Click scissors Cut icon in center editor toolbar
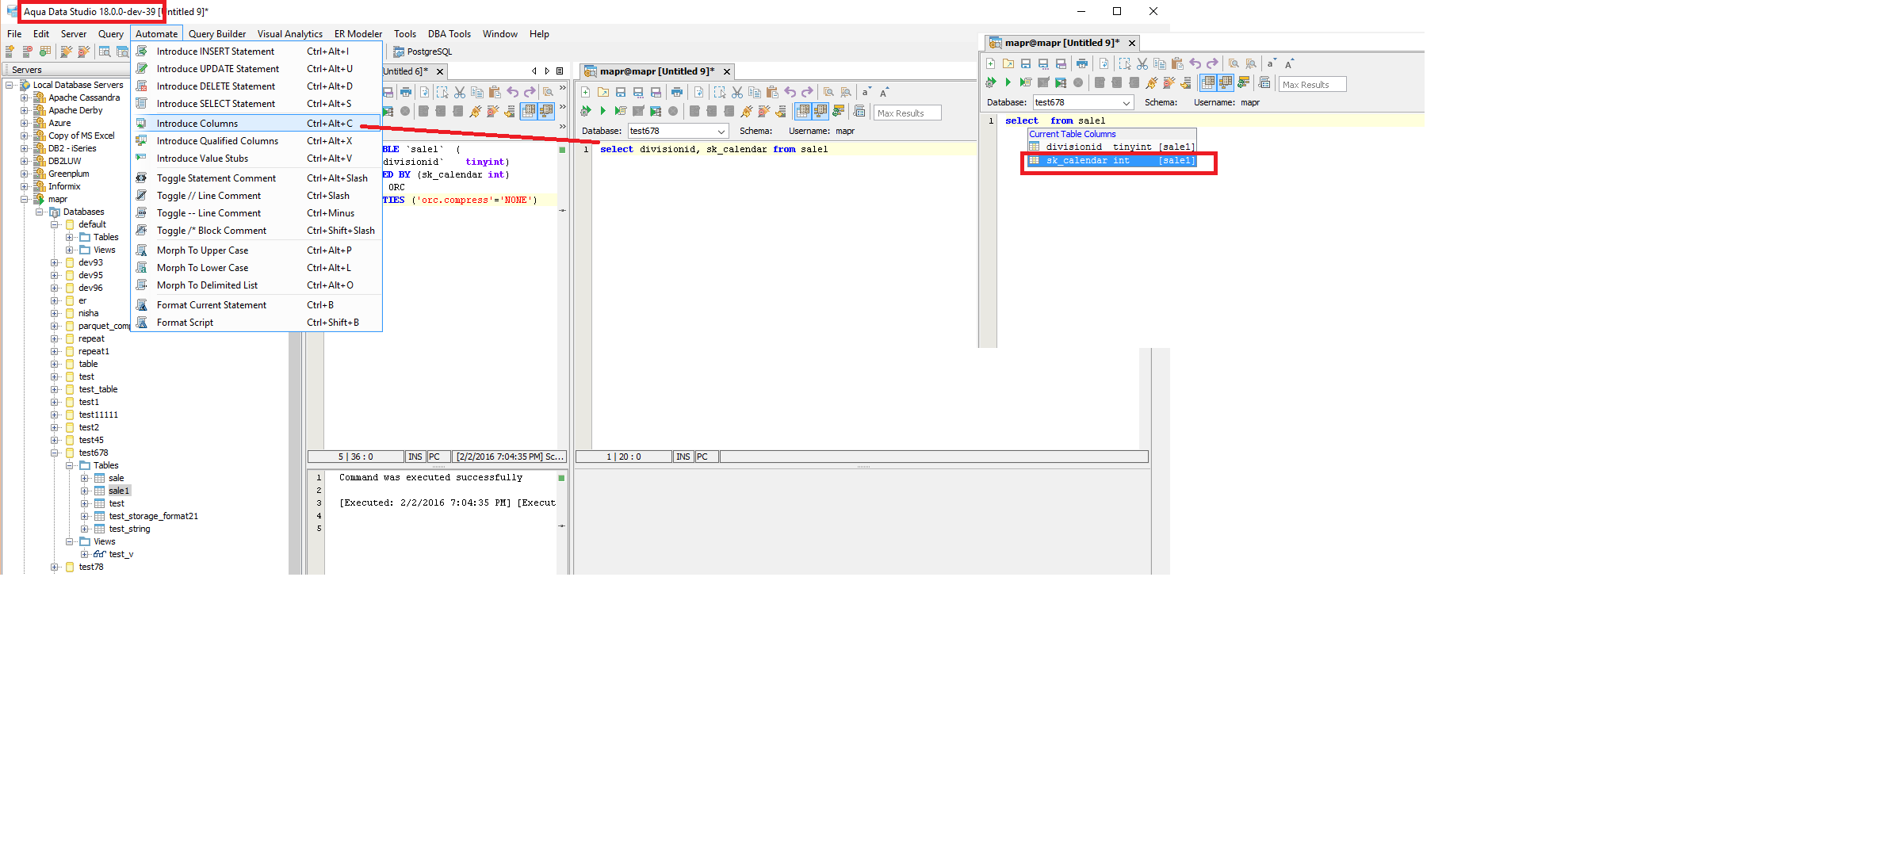 point(737,93)
